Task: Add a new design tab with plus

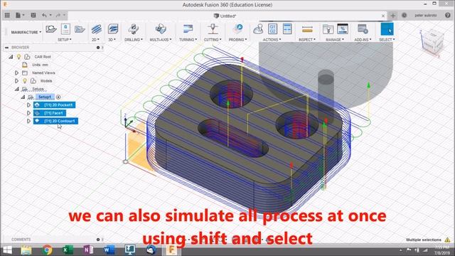Action: point(392,16)
